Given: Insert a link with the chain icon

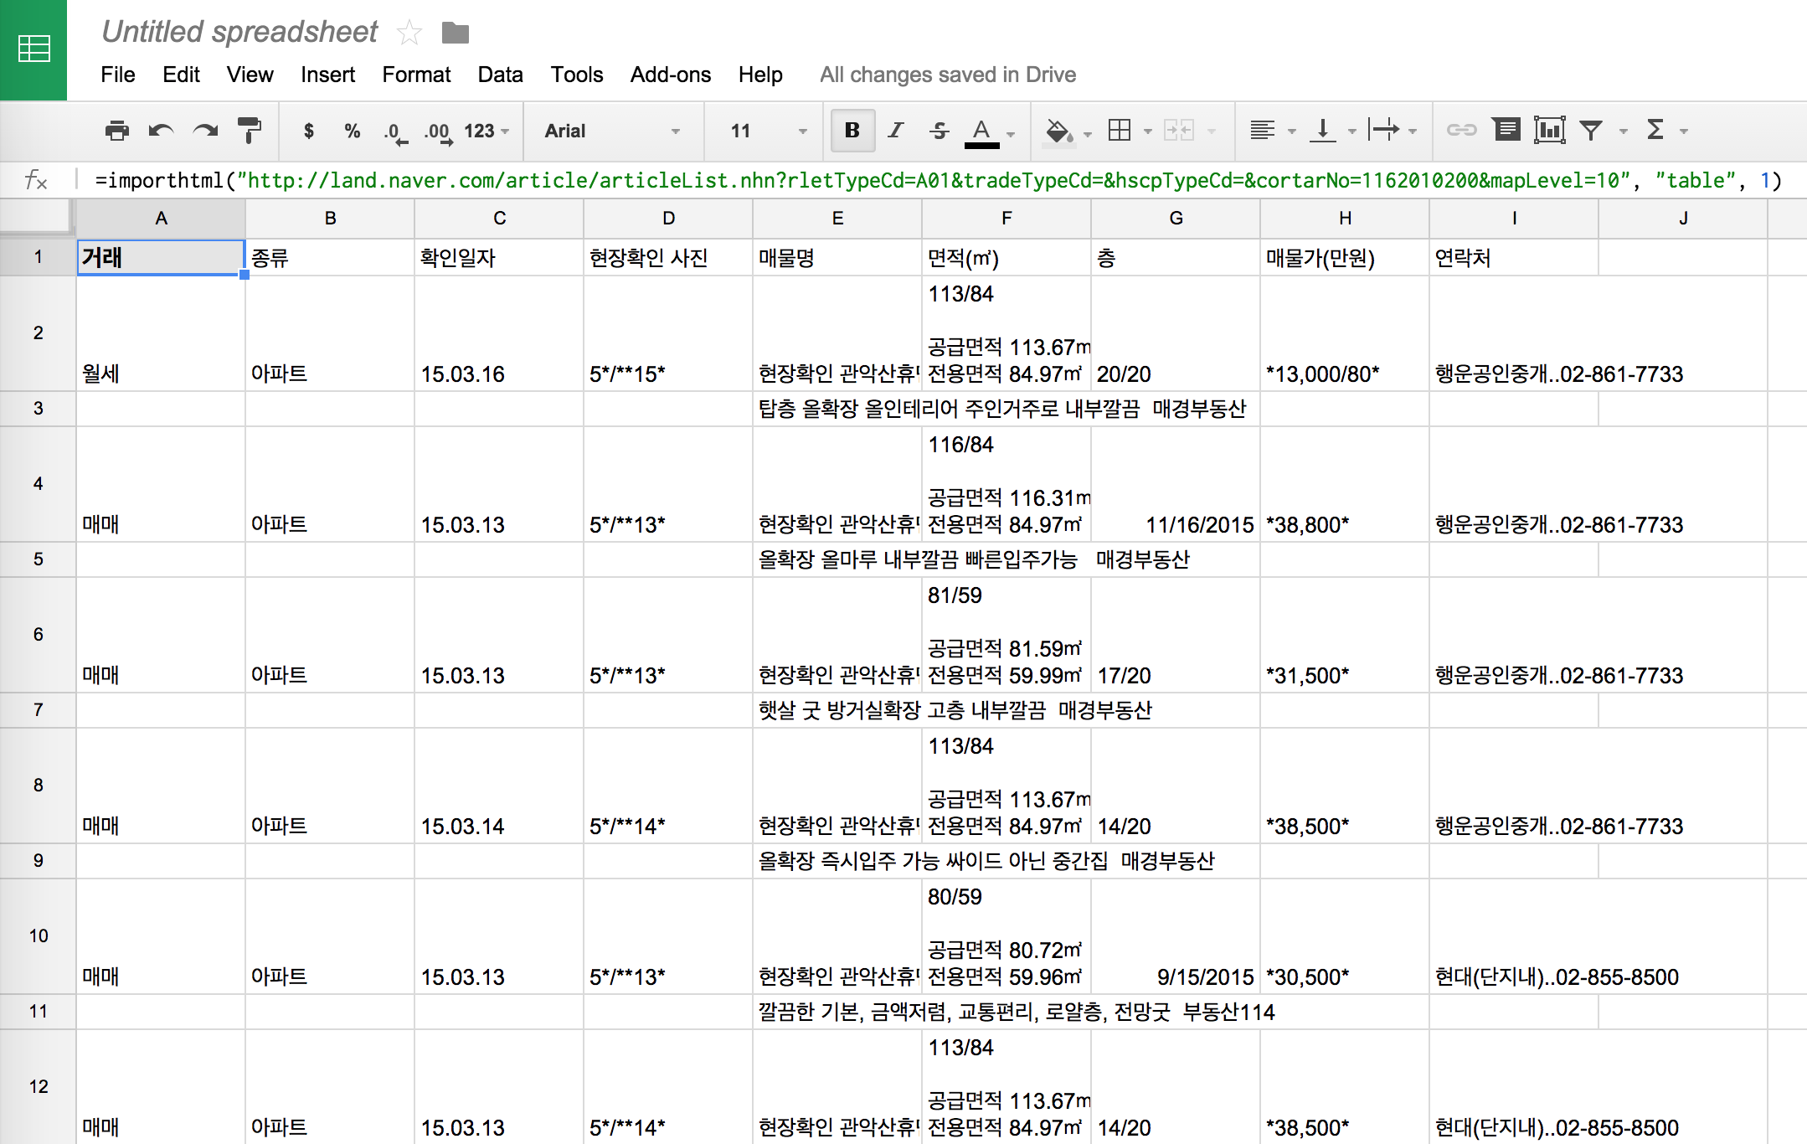Looking at the screenshot, I should 1462,130.
